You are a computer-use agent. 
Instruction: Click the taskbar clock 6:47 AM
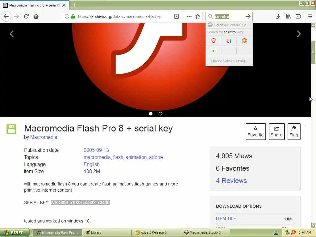(x=305, y=233)
